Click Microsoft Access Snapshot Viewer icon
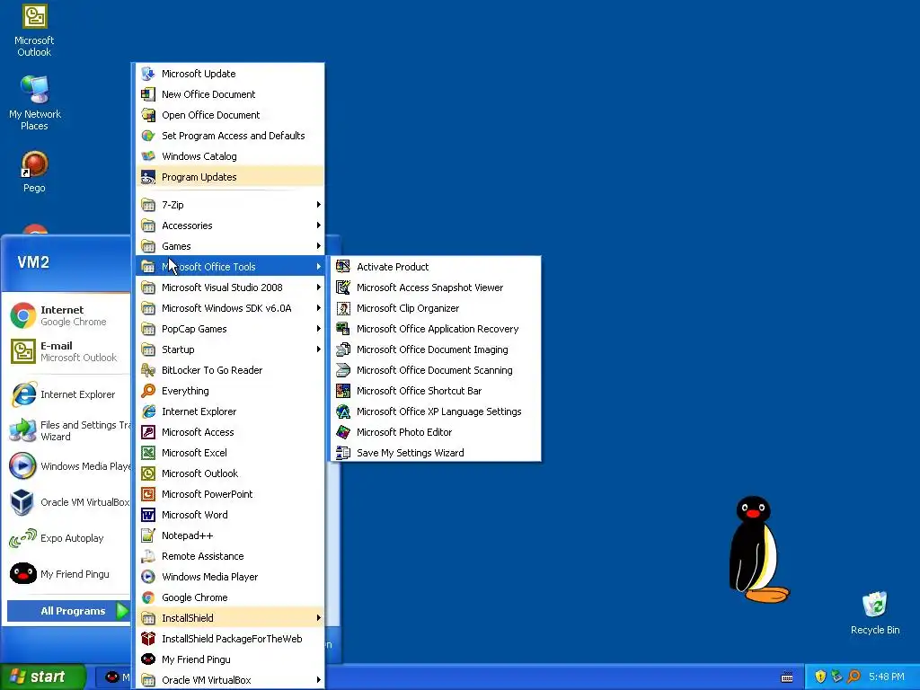Viewport: 920px width, 690px height. 343,287
